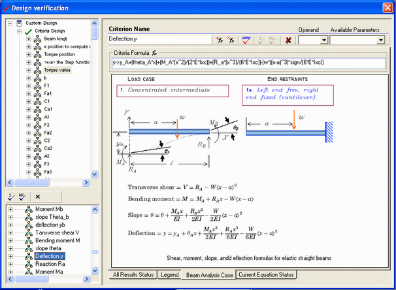The width and height of the screenshot is (396, 290).
Task: Click the check-all icon above the results list
Action: [x=22, y=197]
